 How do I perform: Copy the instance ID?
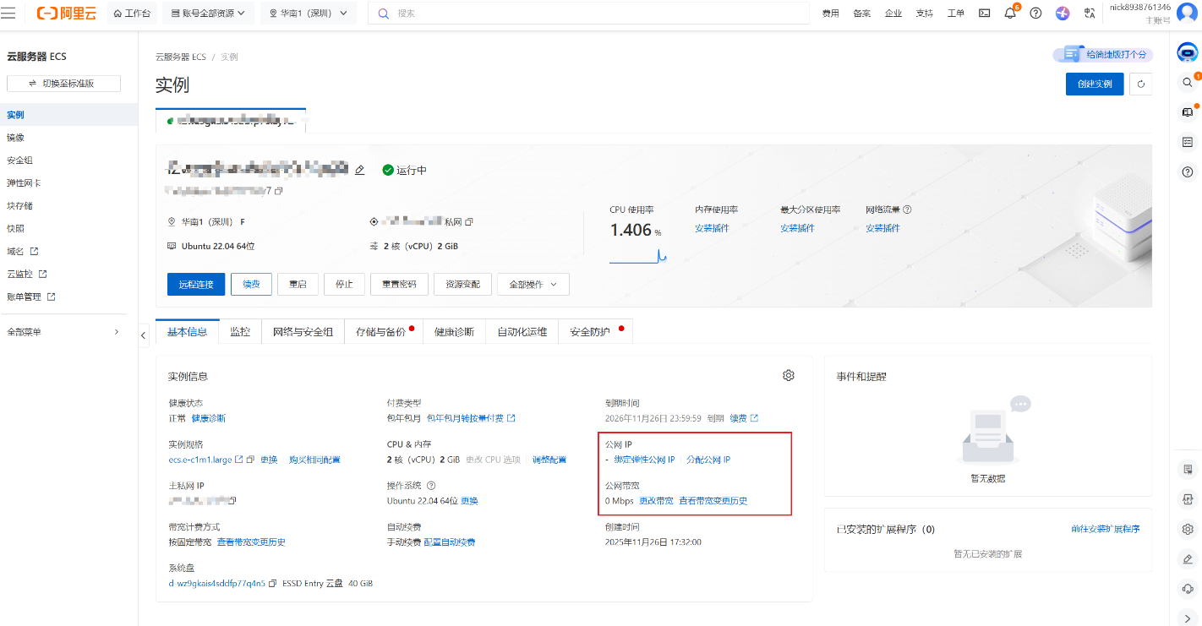(x=279, y=191)
